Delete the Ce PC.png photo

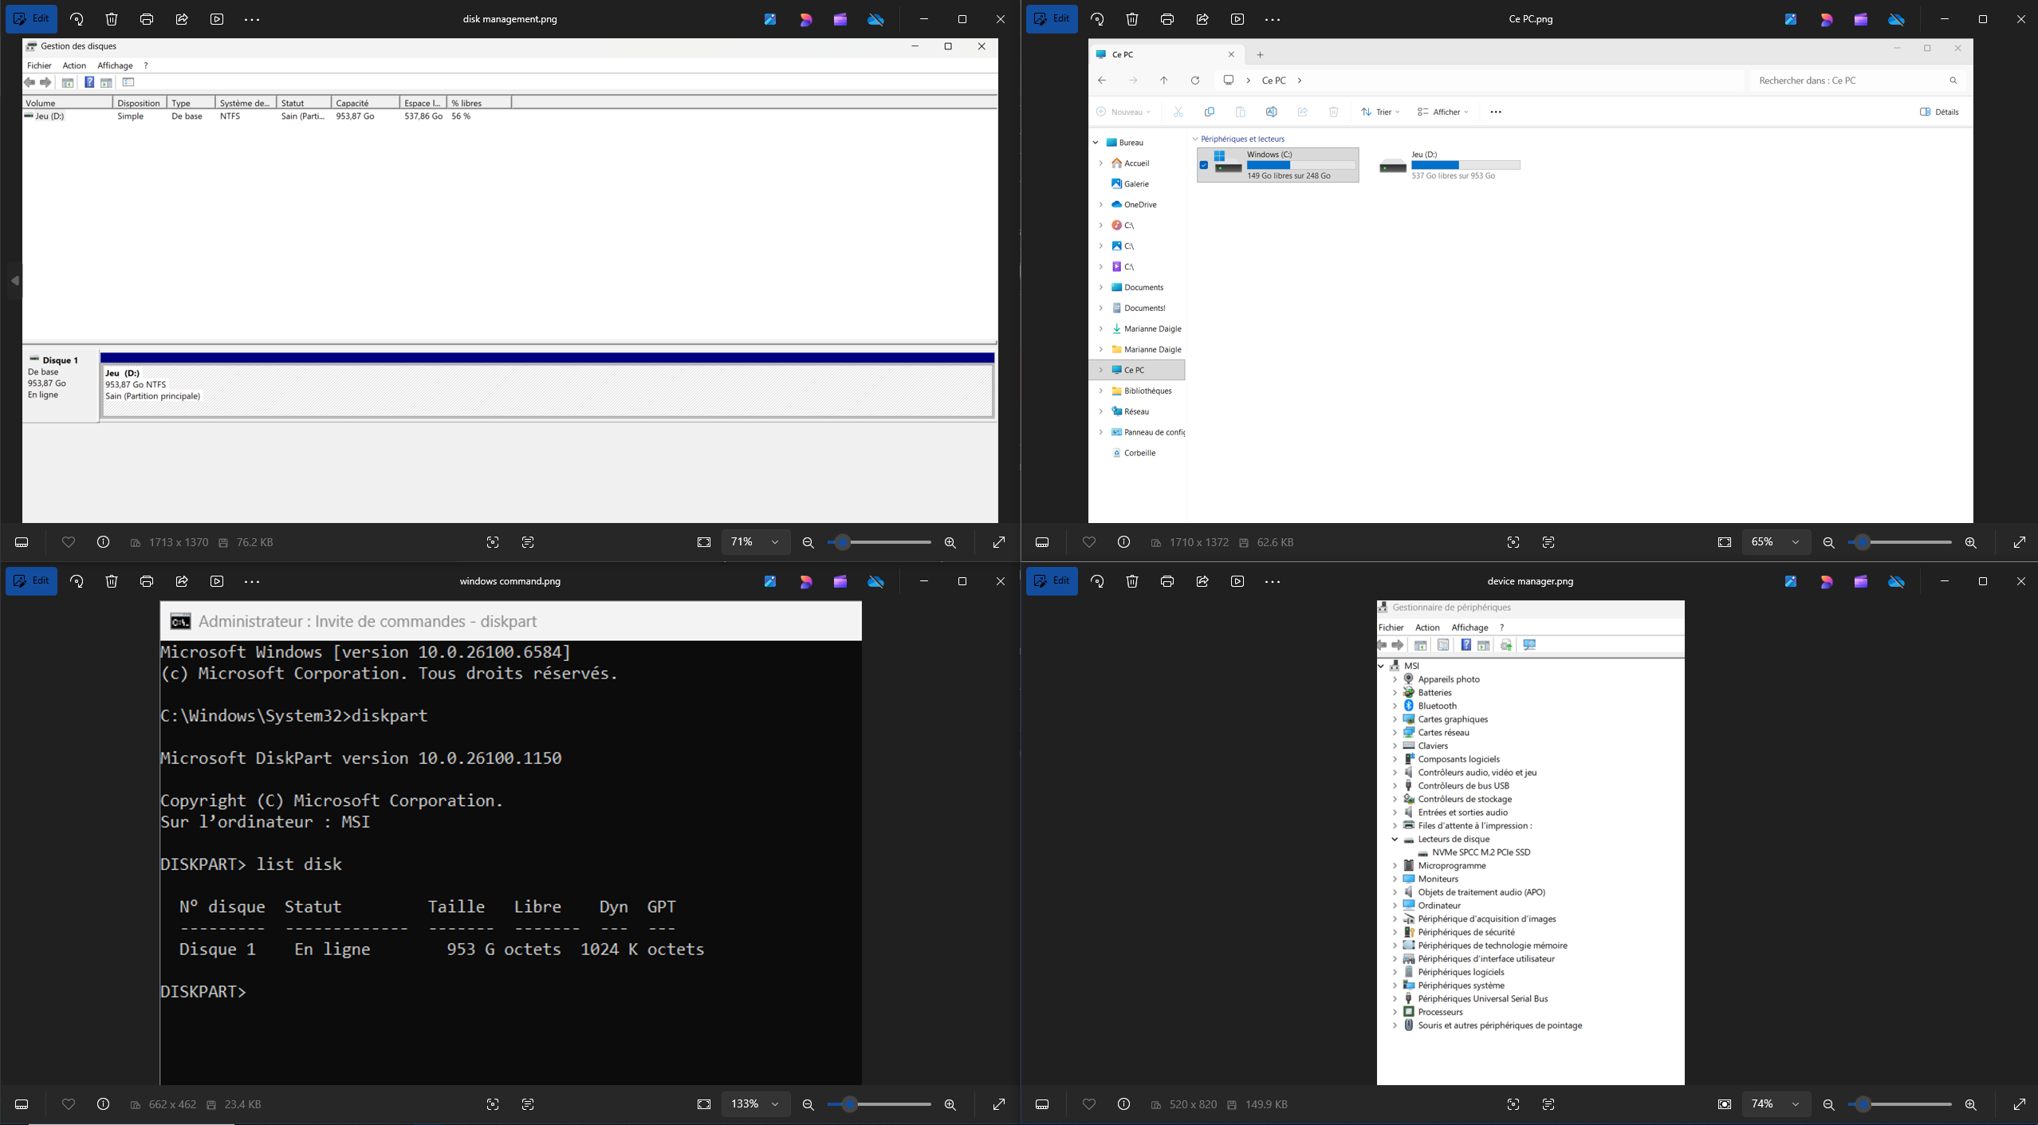click(1131, 19)
